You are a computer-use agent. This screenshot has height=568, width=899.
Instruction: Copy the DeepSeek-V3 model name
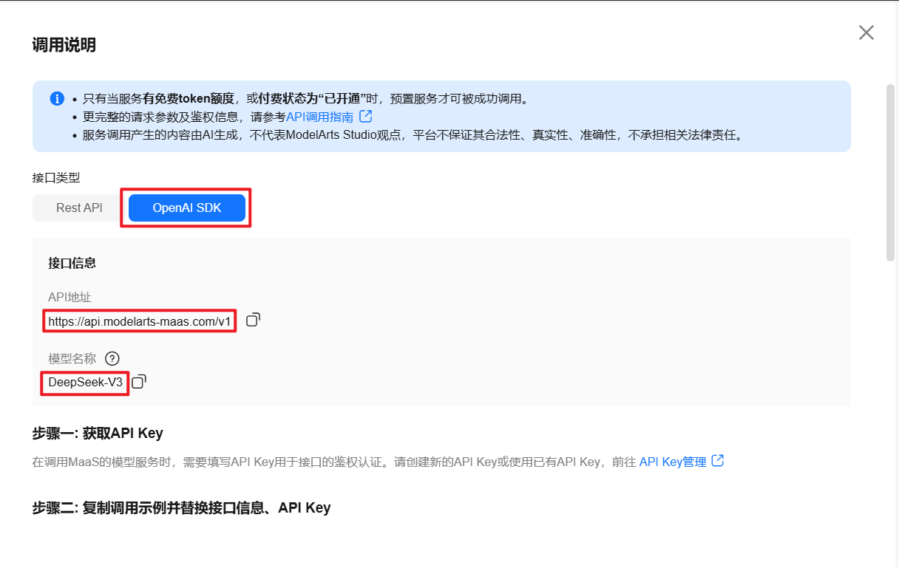point(138,382)
